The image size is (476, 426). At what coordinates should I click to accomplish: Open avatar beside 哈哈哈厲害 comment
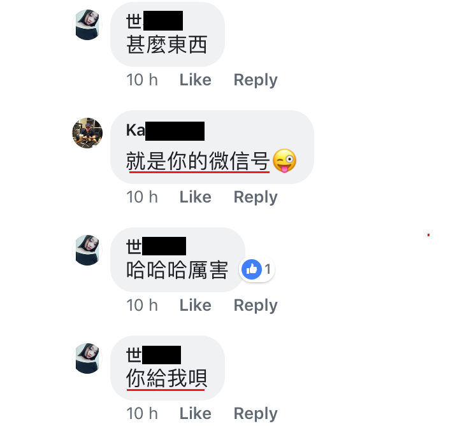[x=87, y=250]
